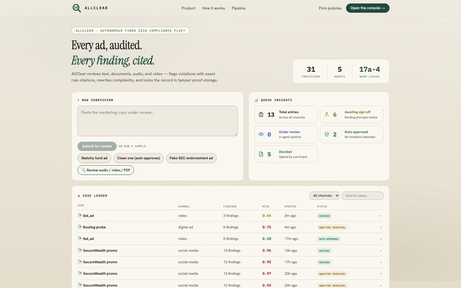Click the AUTO-APPROVED status badge

[328, 239]
